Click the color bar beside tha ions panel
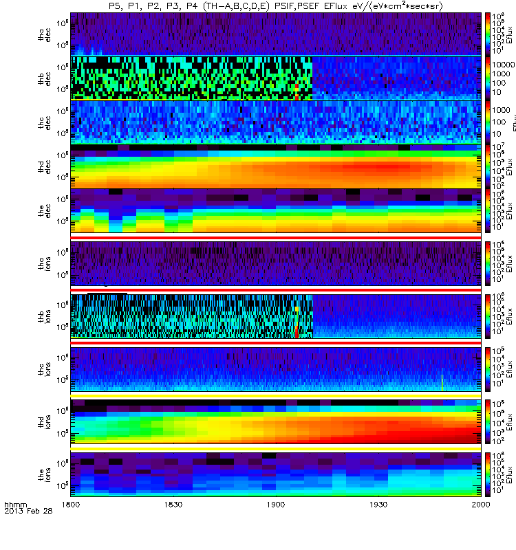 click(488, 263)
